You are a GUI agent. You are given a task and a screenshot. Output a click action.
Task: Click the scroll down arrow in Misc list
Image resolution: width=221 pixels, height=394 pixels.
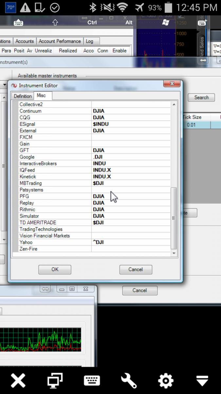coord(174,253)
